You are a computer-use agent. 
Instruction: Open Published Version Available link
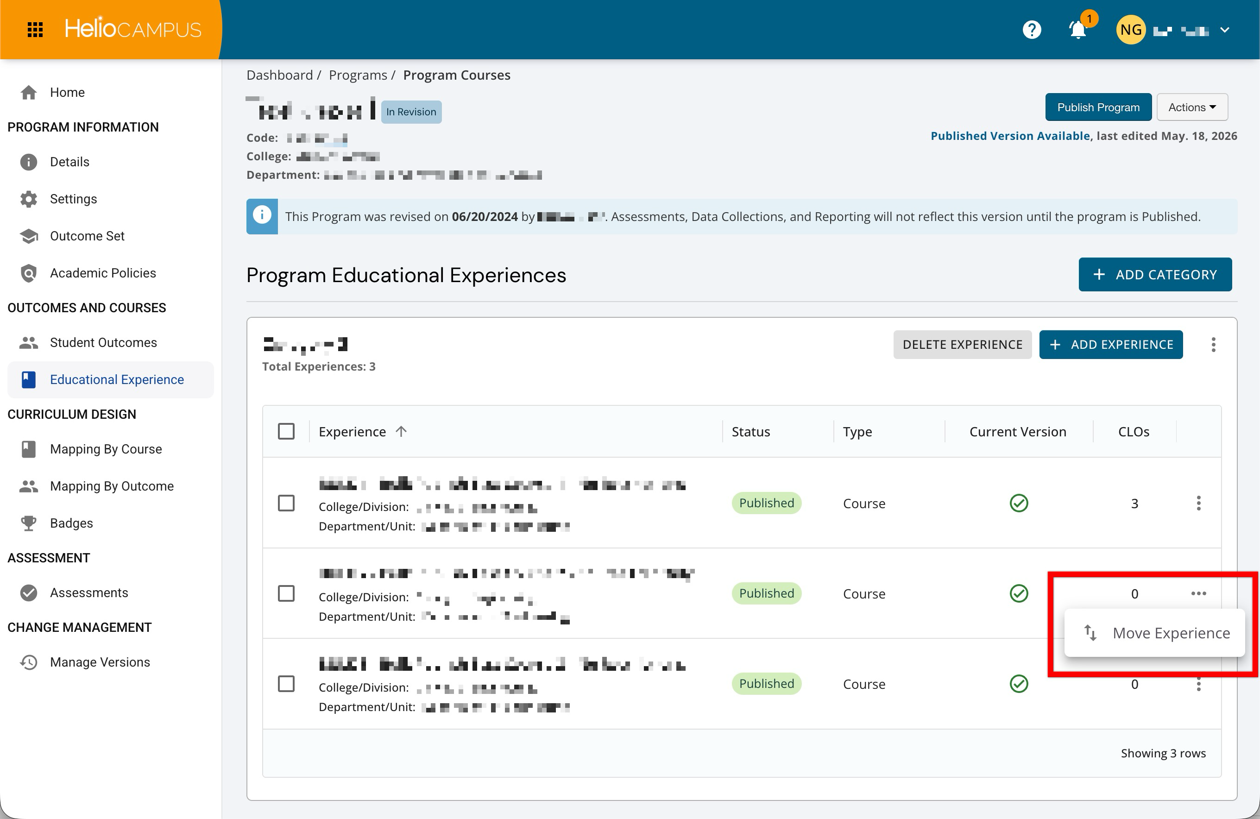(1010, 136)
